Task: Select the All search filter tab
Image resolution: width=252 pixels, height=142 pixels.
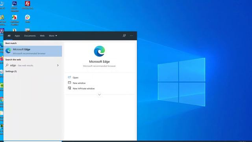Action: [9, 36]
